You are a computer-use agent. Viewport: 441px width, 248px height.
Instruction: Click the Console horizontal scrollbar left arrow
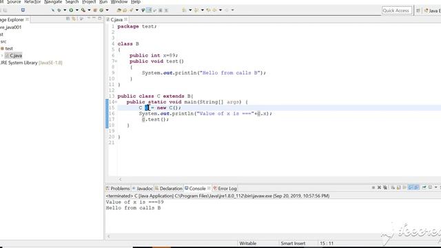[x=109, y=236]
